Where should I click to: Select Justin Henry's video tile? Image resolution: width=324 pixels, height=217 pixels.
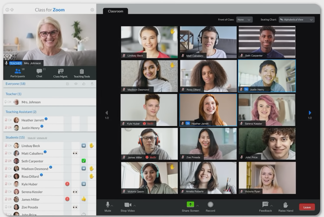[x=267, y=76]
